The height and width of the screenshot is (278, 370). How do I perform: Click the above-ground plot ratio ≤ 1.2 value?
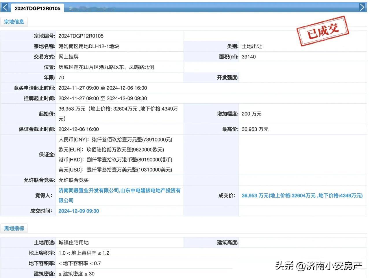84,253
